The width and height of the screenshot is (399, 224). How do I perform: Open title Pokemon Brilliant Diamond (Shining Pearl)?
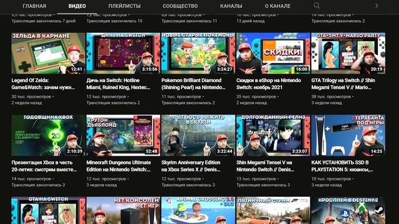193,84
